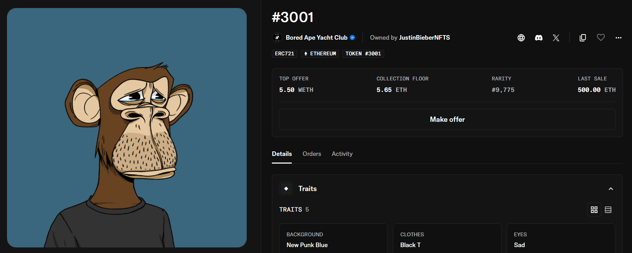
Task: Open the Background New Punk Blue trait card
Action: pyautogui.click(x=333, y=238)
